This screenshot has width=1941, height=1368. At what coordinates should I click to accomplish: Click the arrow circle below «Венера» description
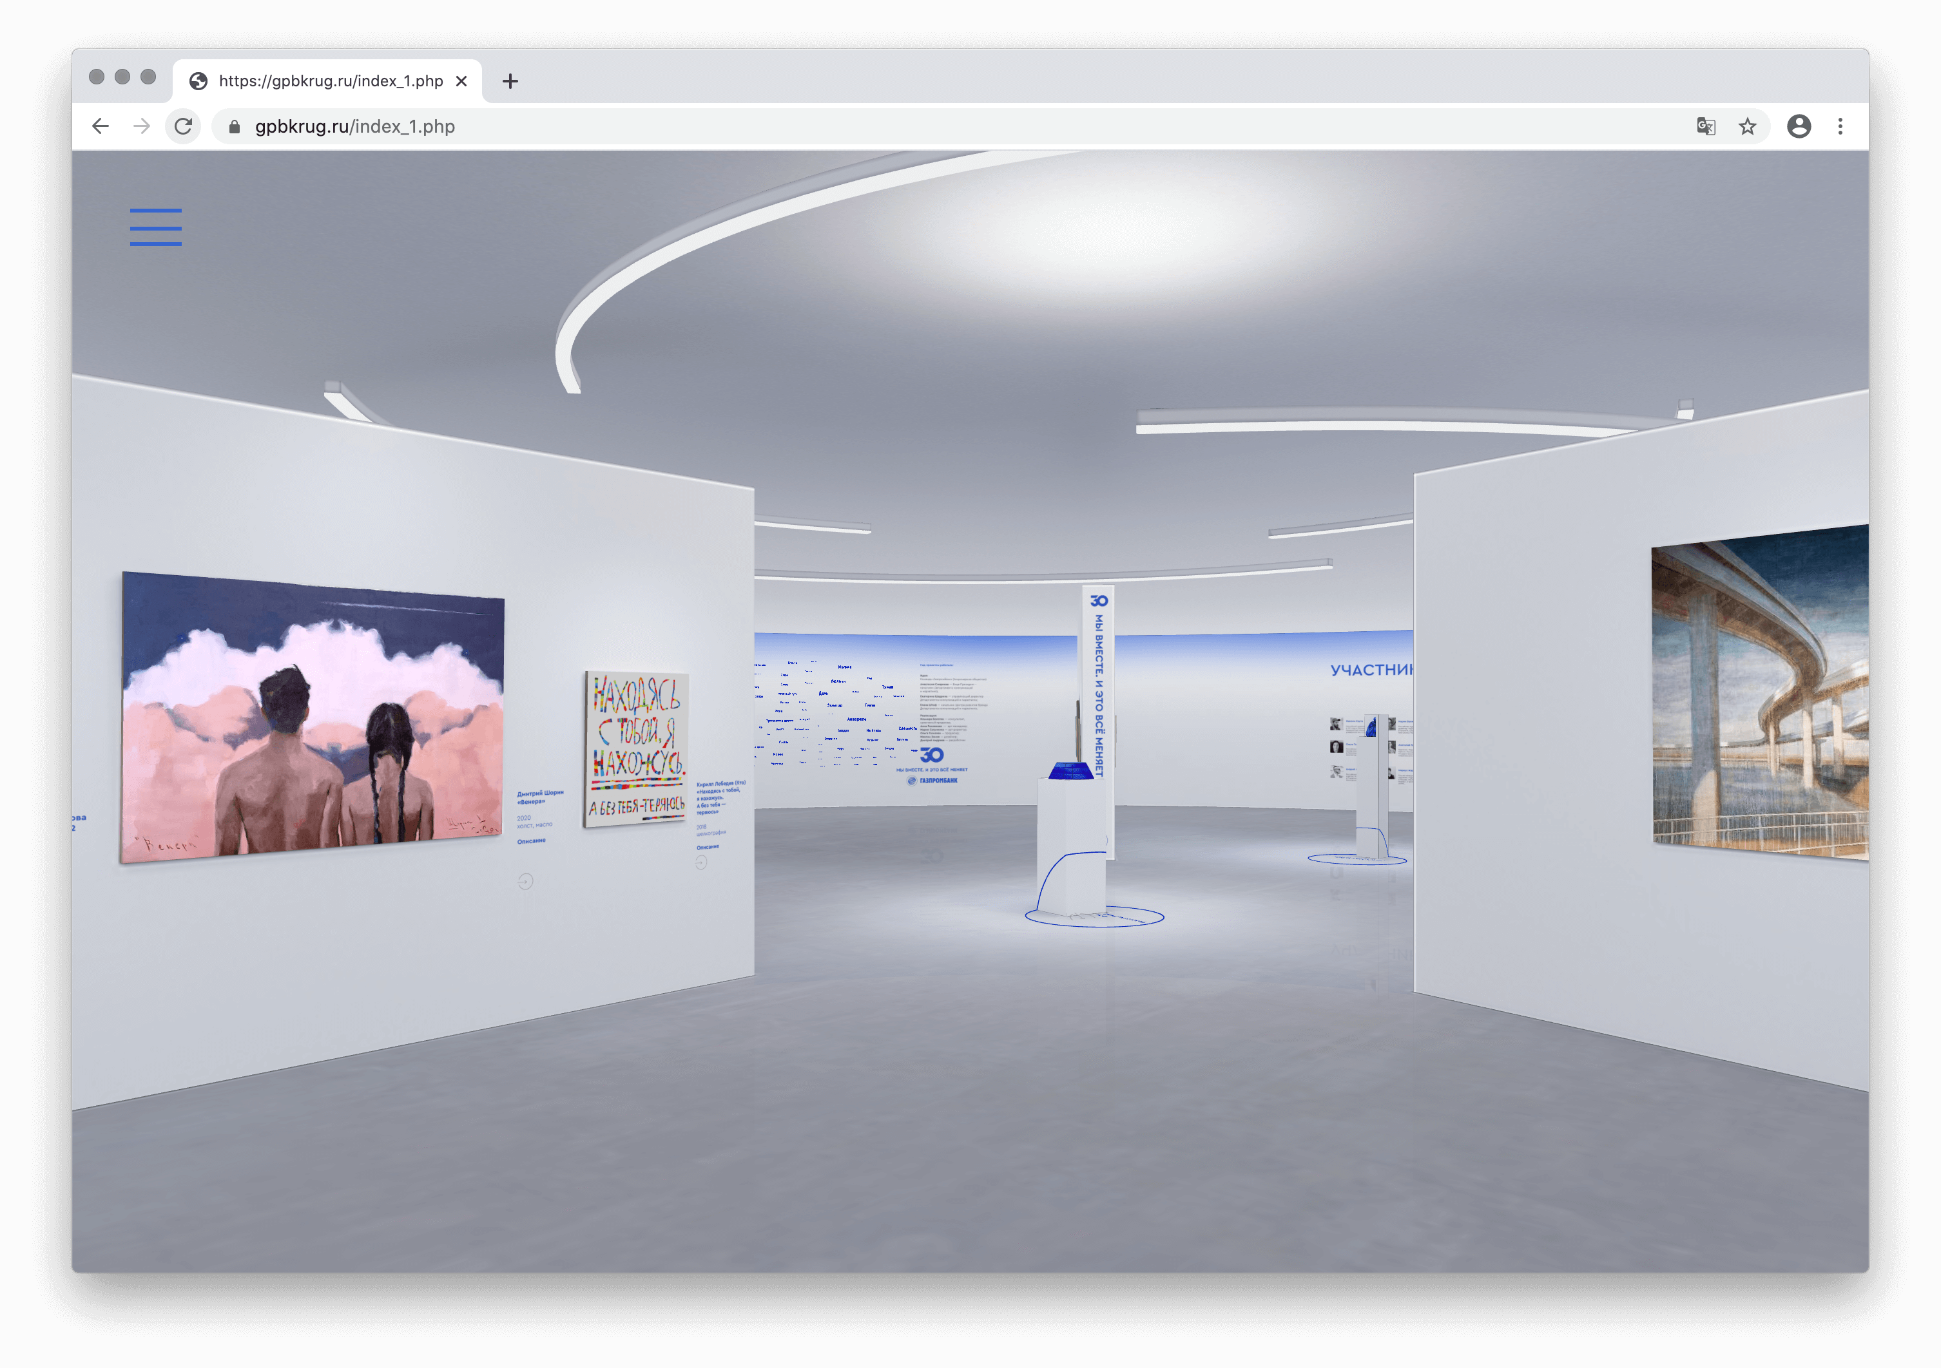click(x=525, y=881)
